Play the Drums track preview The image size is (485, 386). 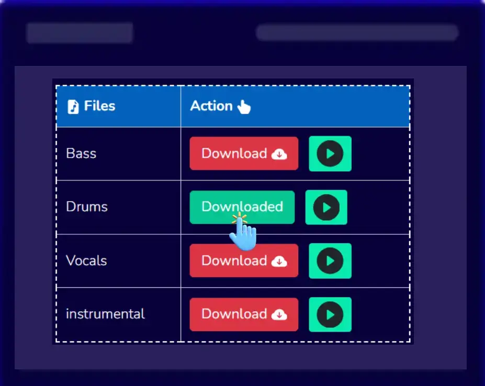click(x=326, y=208)
